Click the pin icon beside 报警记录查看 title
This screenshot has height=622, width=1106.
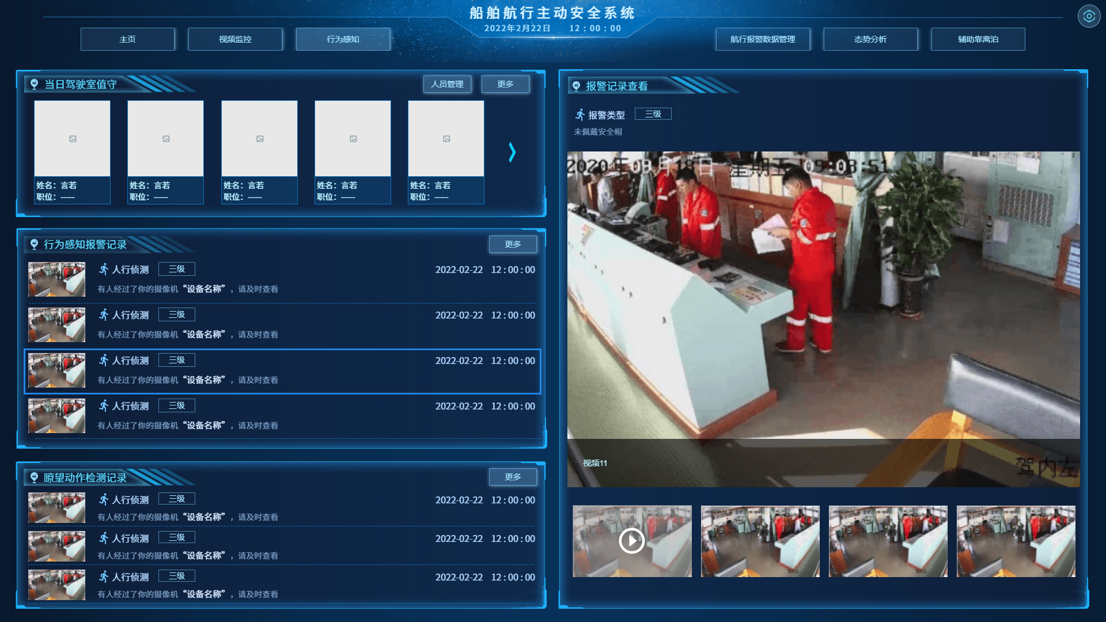pyautogui.click(x=576, y=86)
